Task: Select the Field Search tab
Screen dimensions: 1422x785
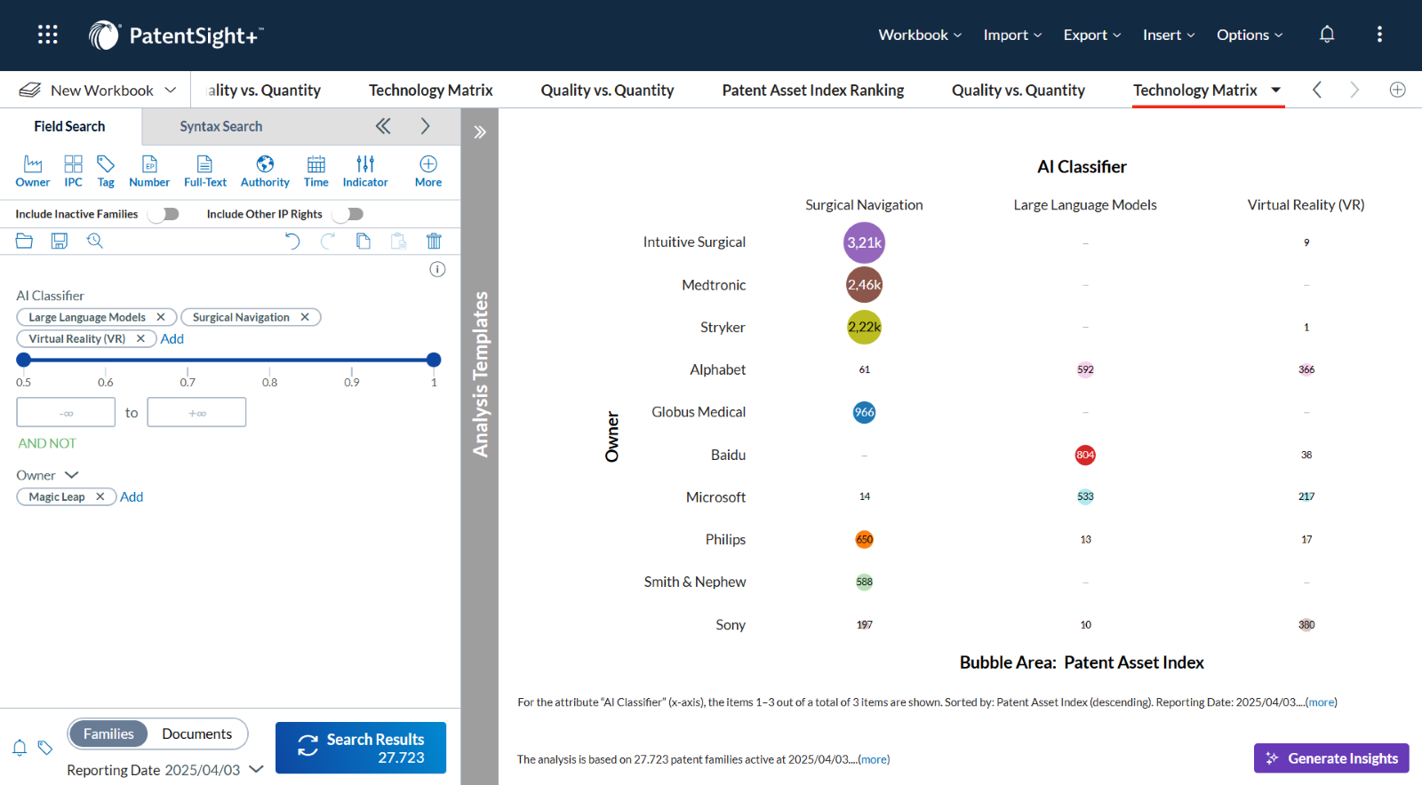Action: (x=69, y=126)
